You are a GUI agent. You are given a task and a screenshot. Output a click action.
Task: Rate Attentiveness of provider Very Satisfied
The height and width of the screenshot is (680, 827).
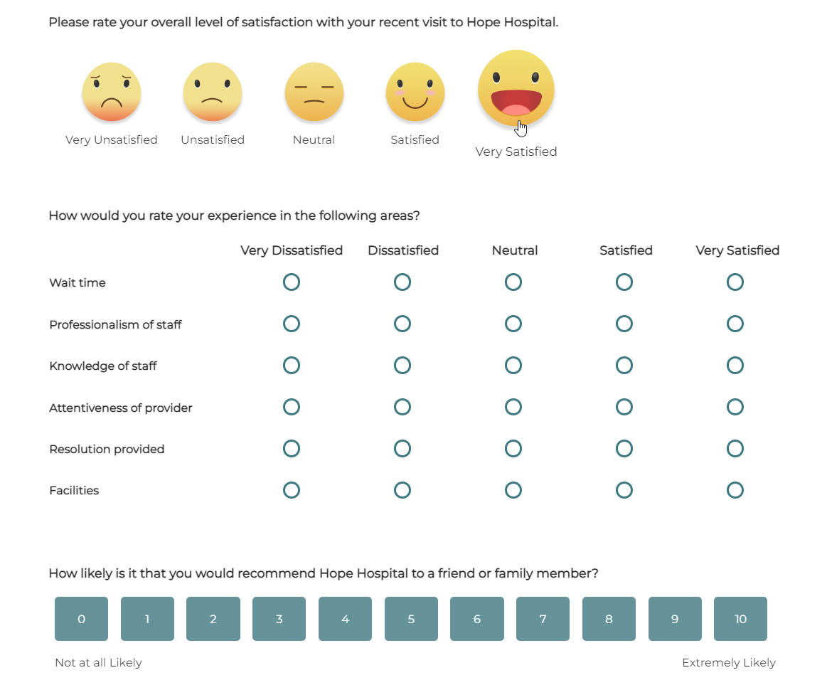point(735,407)
